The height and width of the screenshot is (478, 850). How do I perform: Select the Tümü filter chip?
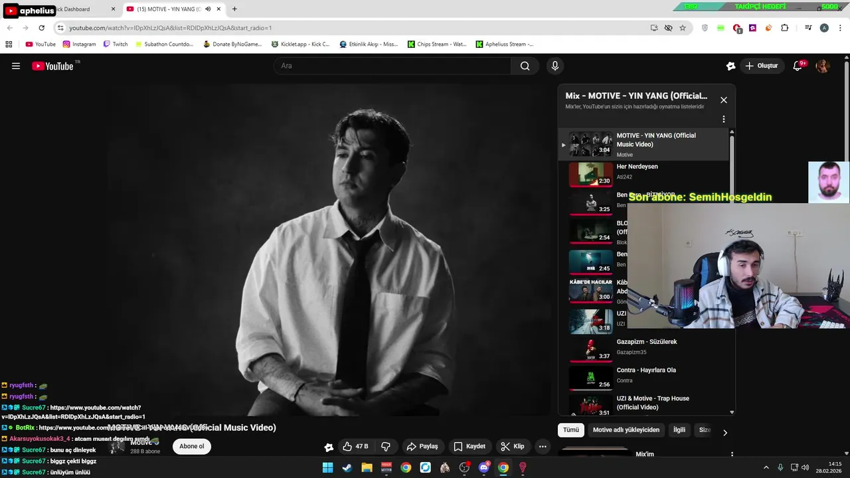pos(571,430)
